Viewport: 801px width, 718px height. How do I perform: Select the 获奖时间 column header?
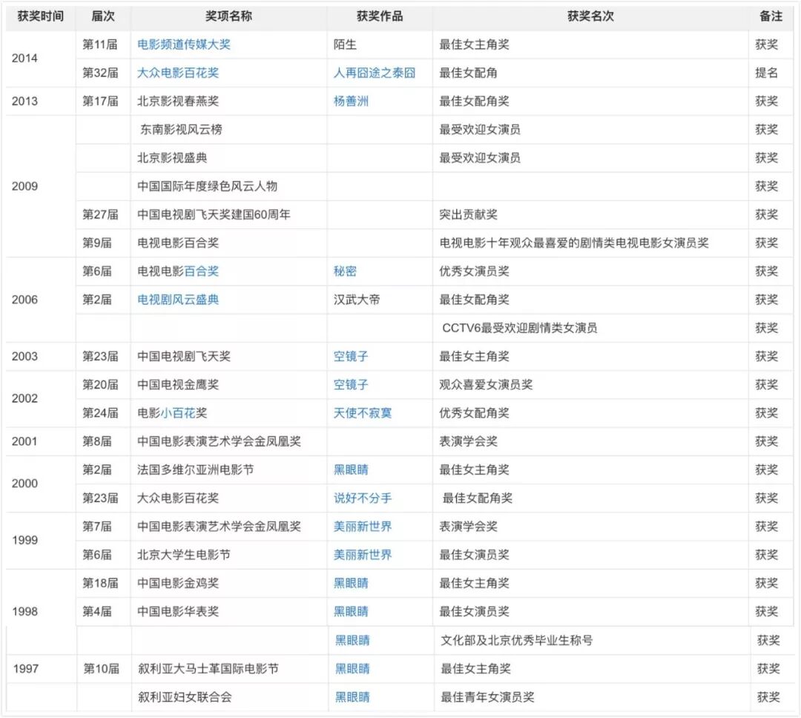(x=41, y=16)
